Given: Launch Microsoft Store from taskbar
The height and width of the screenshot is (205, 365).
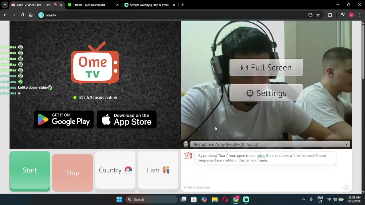Looking at the screenshot, I should point(194,199).
